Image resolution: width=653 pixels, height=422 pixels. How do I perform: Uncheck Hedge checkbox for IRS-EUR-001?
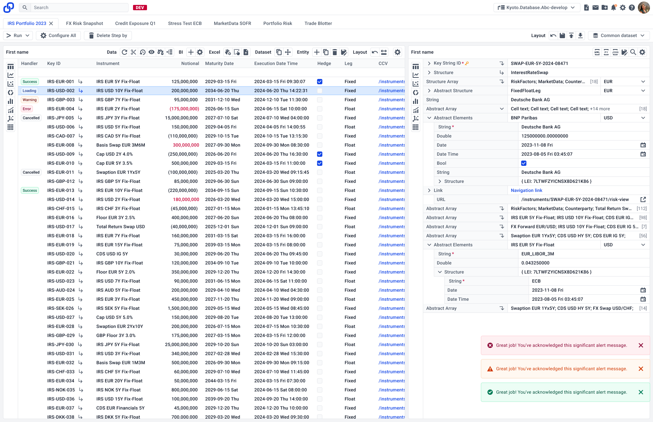click(320, 82)
